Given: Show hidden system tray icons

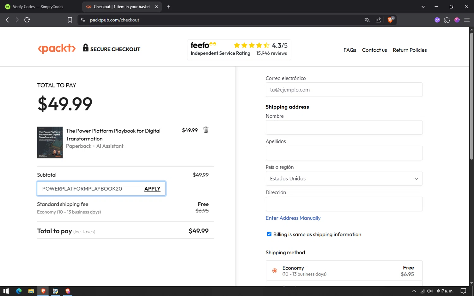Looking at the screenshot, I should pos(414,291).
